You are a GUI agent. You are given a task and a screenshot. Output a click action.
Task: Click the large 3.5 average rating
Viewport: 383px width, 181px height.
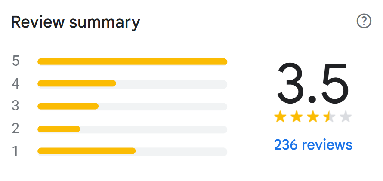pyautogui.click(x=312, y=84)
